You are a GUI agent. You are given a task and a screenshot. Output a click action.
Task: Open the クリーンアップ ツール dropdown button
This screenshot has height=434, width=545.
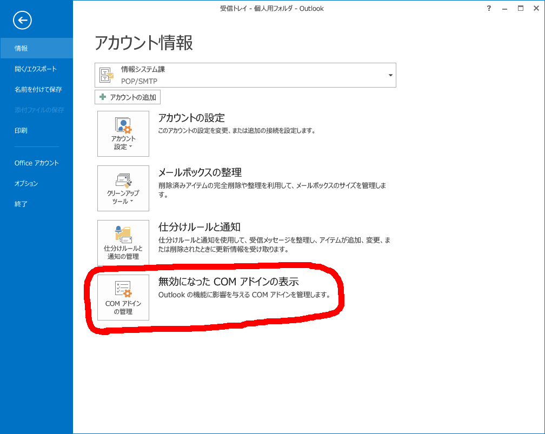[x=123, y=188]
